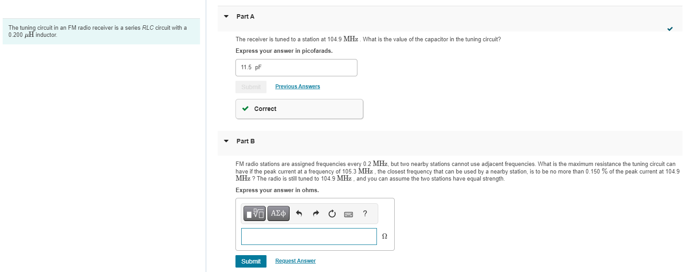Open the math templates button

tap(255, 214)
